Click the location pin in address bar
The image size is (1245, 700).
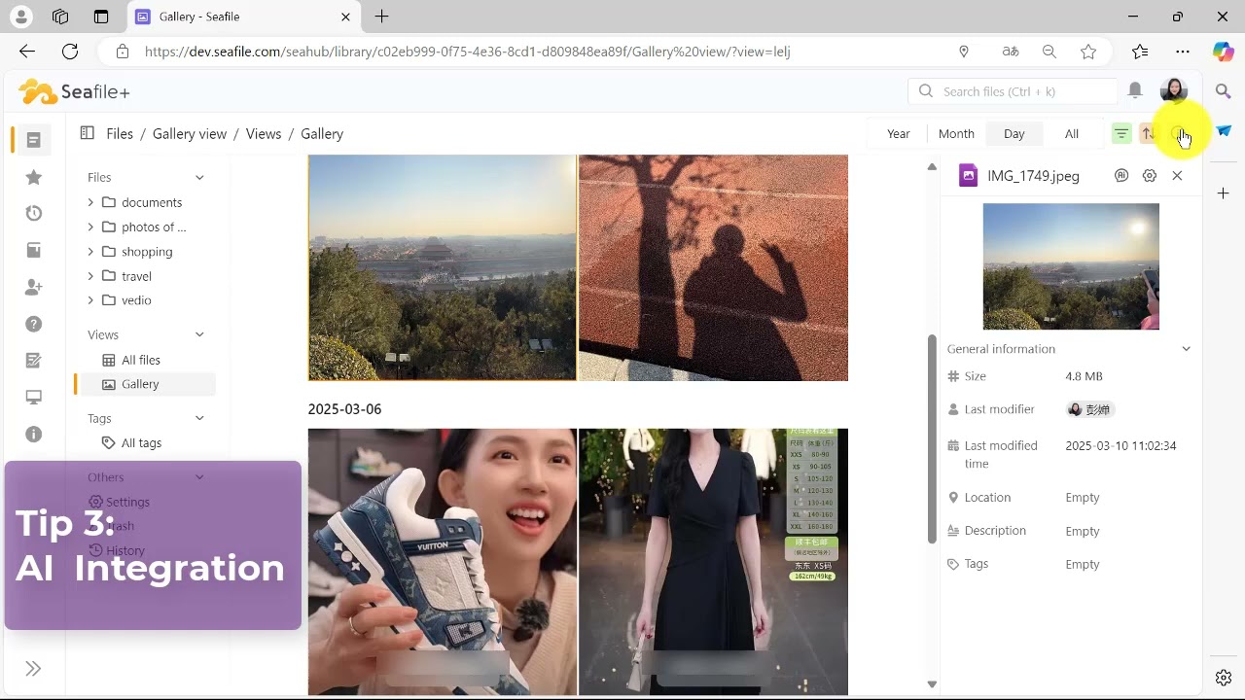point(964,52)
